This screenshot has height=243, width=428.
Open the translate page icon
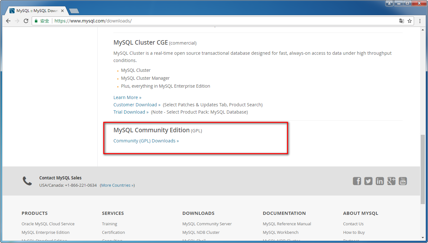(x=402, y=21)
